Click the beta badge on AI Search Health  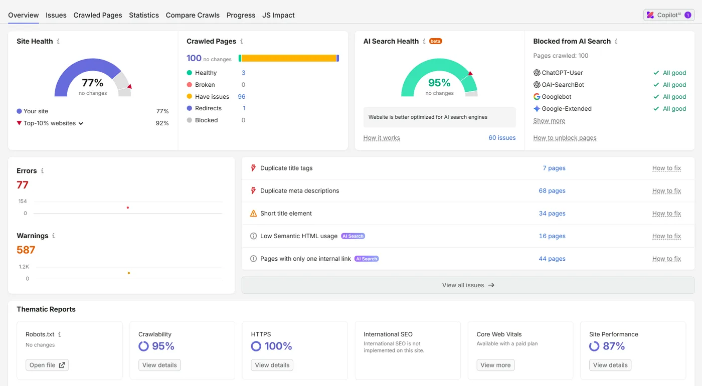436,41
